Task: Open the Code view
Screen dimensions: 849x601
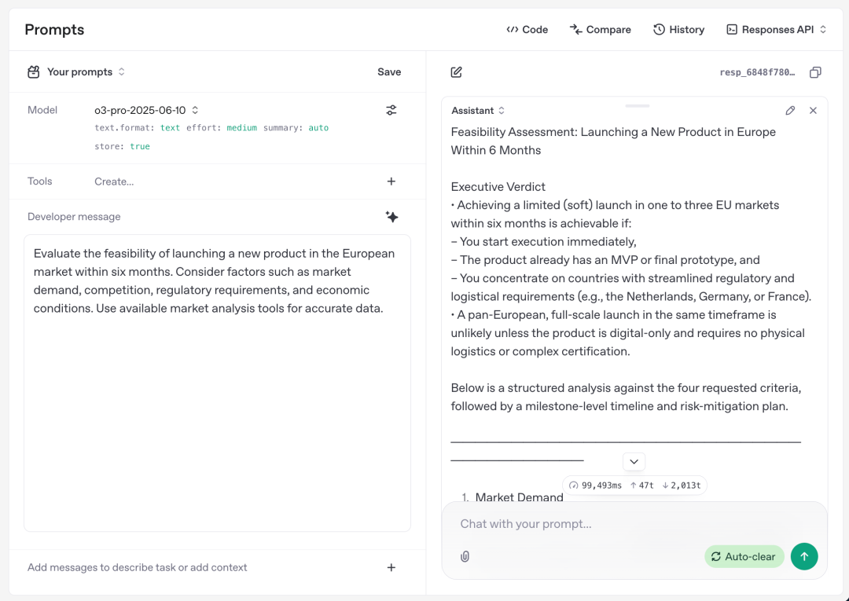Action: click(x=527, y=30)
